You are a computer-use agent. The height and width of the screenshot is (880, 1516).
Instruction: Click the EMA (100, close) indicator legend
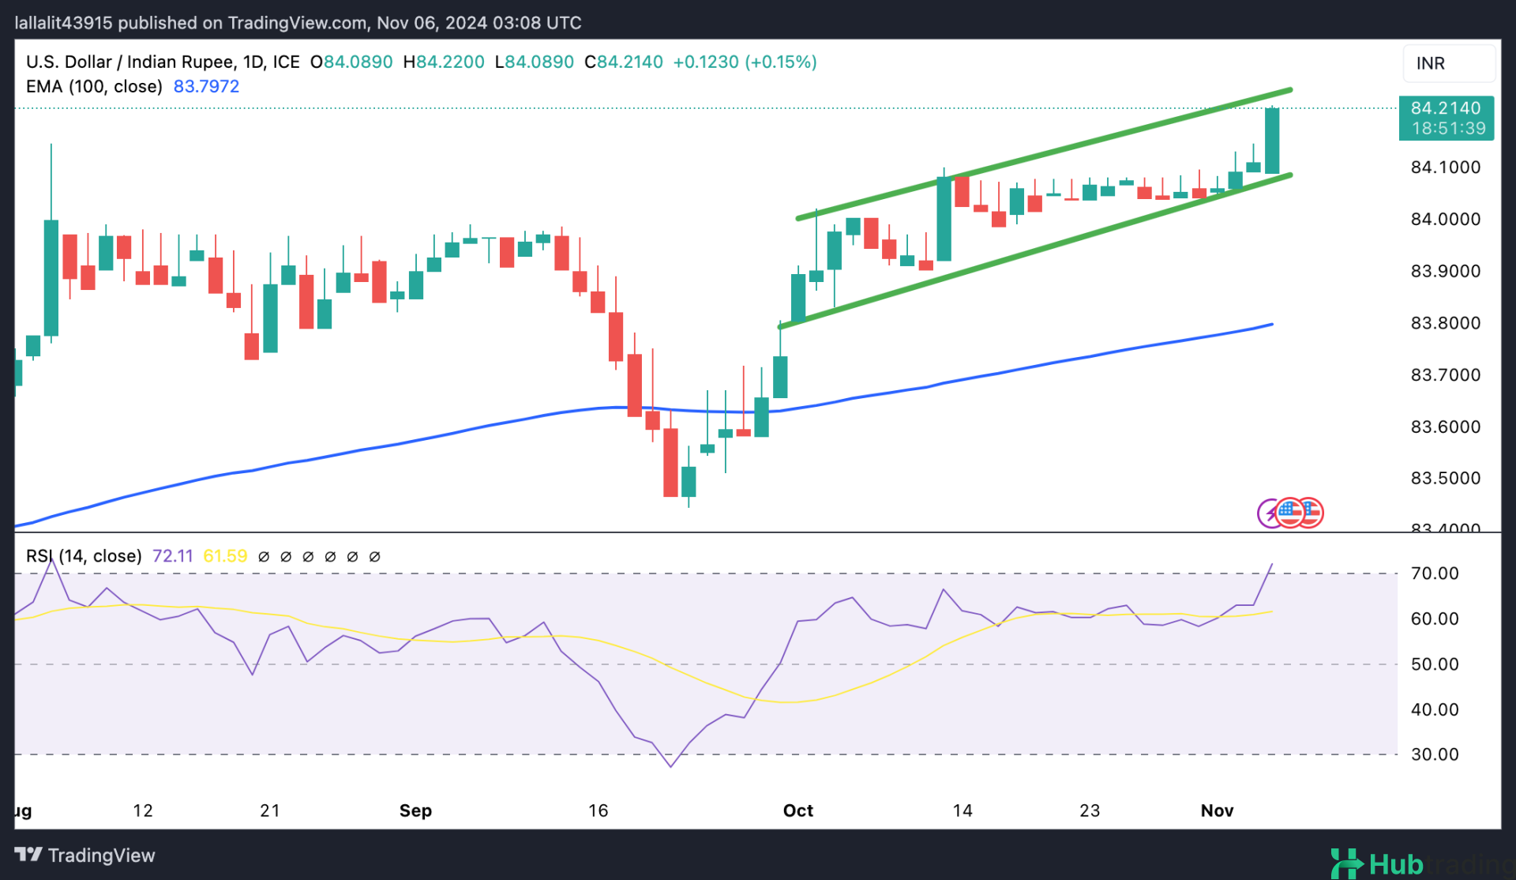[94, 86]
